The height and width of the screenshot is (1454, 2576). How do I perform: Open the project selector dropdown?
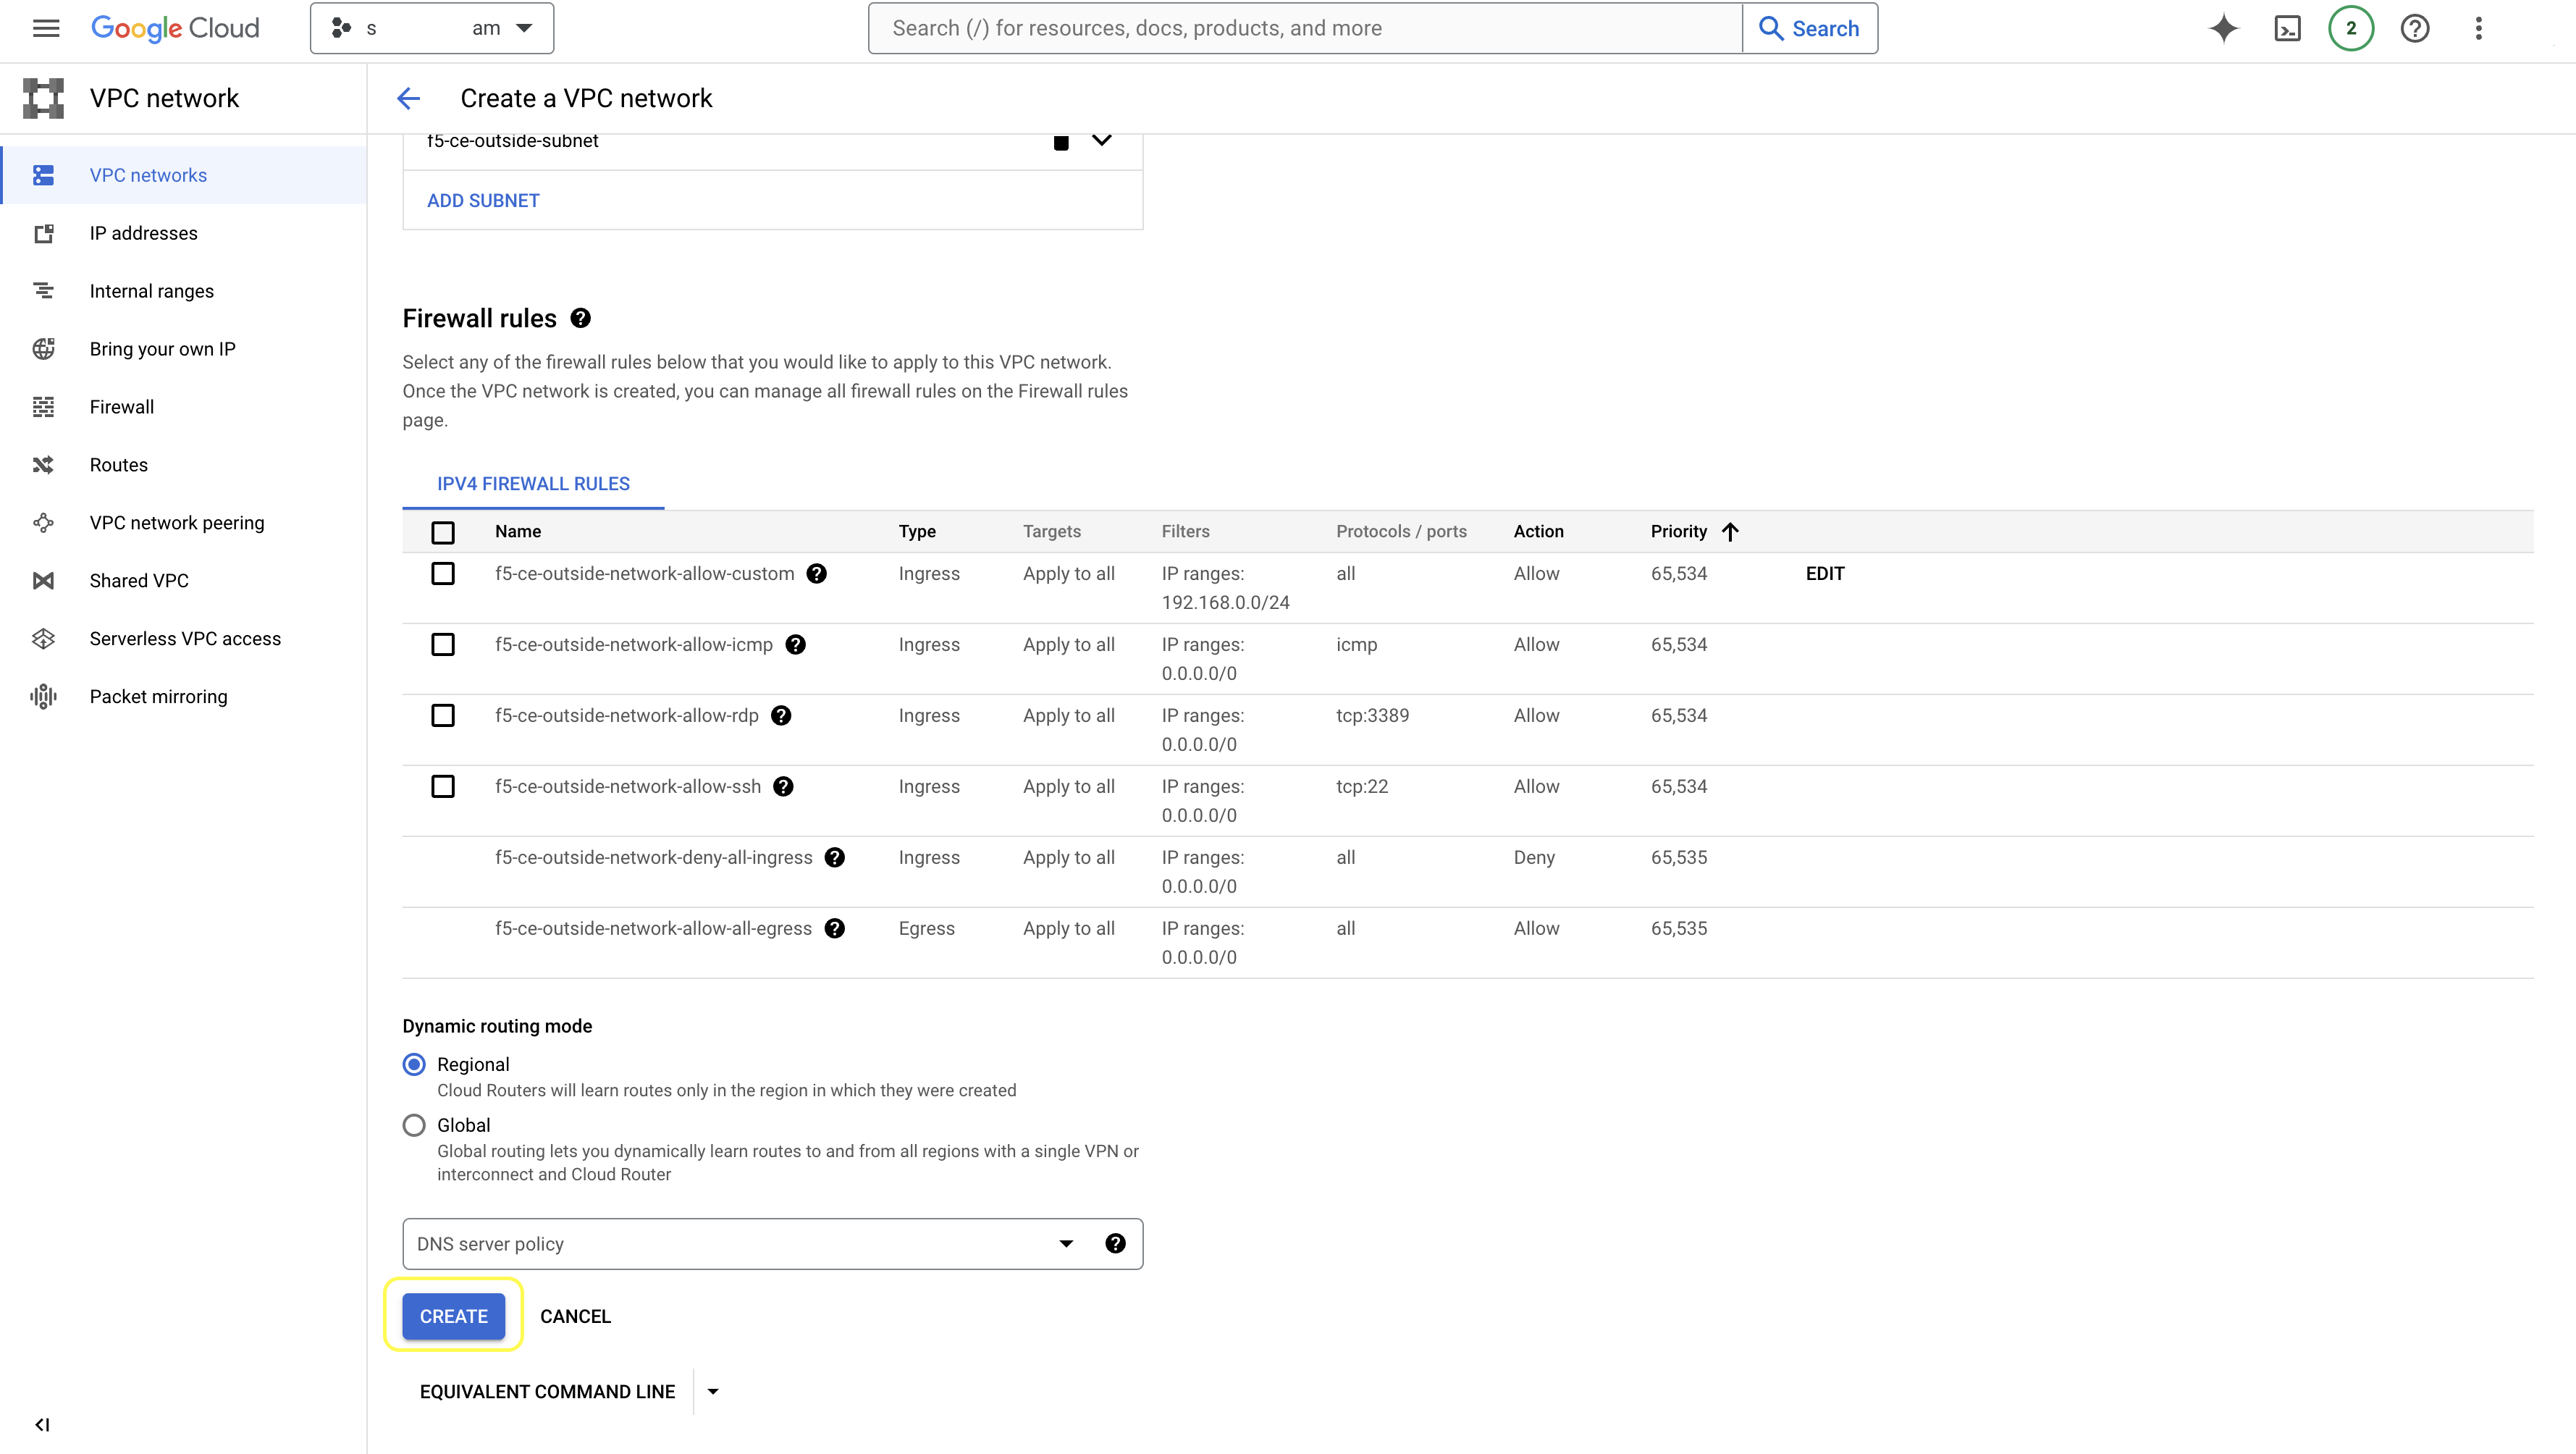click(x=432, y=28)
